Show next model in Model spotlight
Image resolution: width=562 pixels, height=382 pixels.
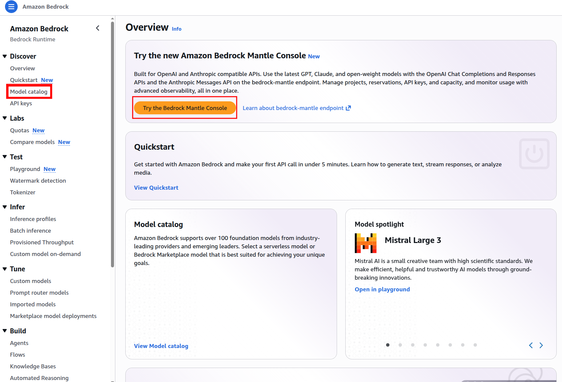(x=541, y=345)
